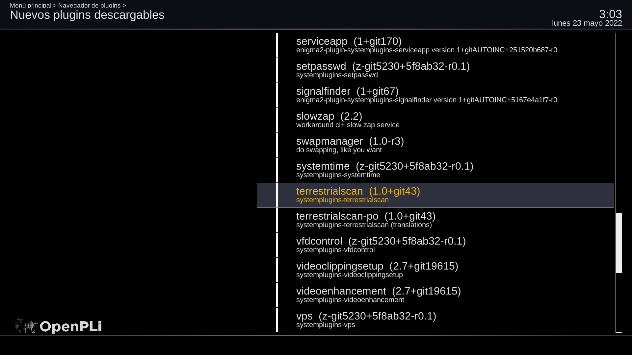Click Navegador de plugins breadcrumb

coord(89,5)
